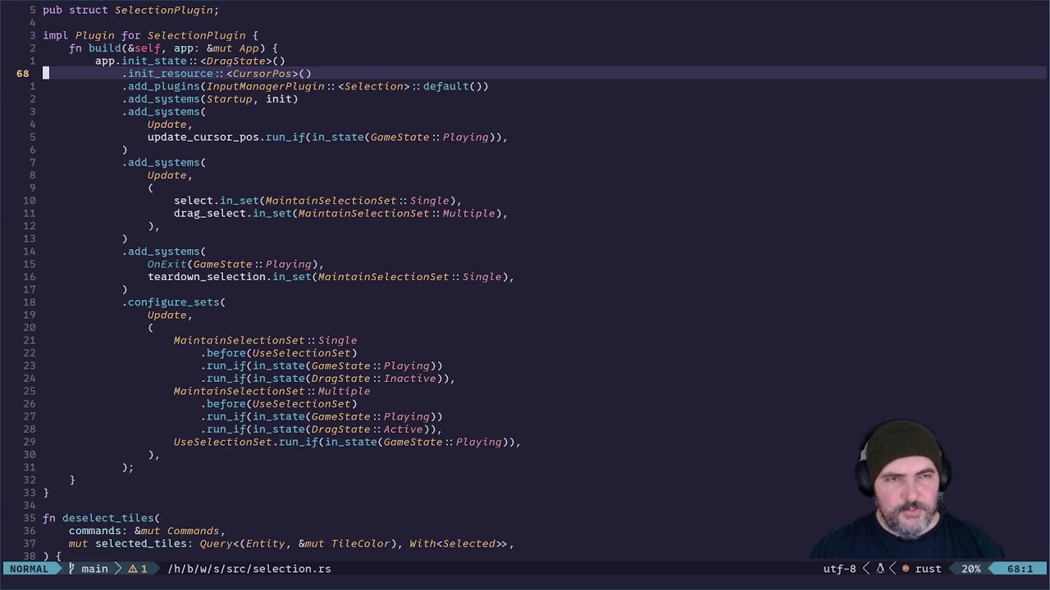Click the 68:1 cursor position indicator
Viewport: 1050px width, 590px height.
point(1020,569)
